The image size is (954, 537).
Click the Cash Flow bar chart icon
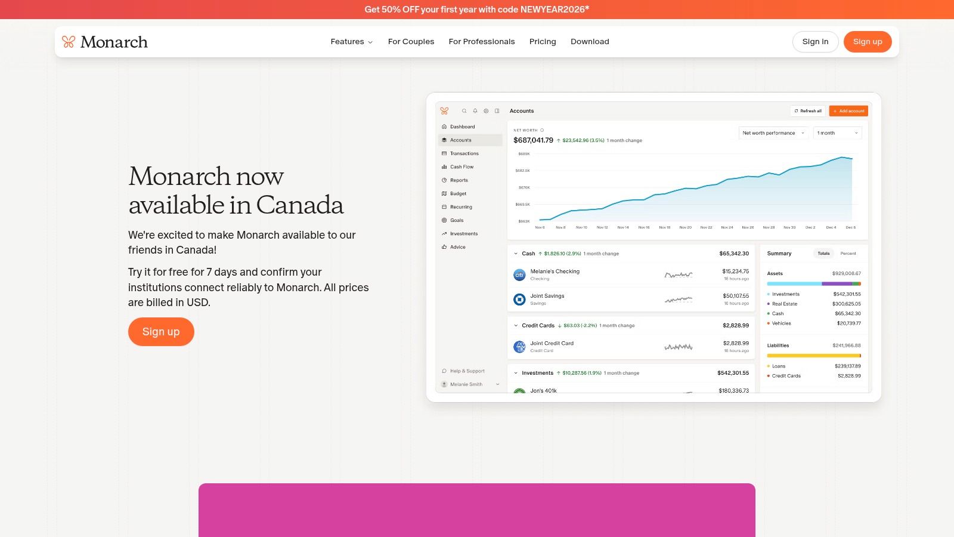tap(444, 167)
